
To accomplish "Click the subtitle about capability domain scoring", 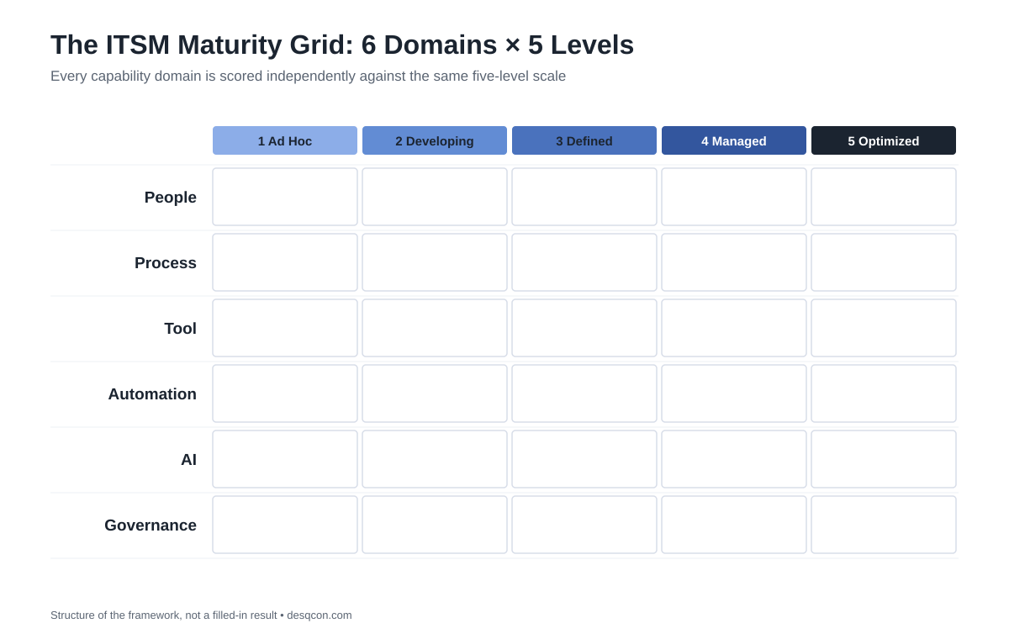I will [x=308, y=77].
